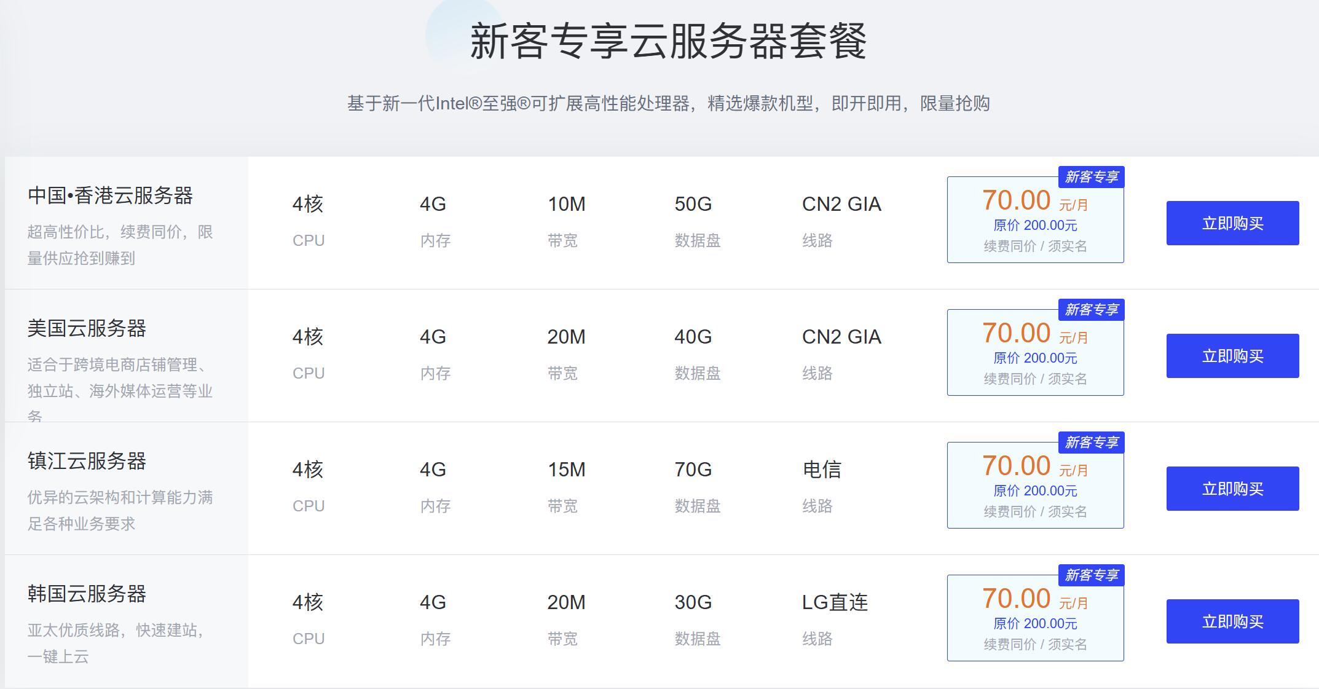Click the Intel processor subtitle text
1319x689 pixels.
pyautogui.click(x=668, y=103)
